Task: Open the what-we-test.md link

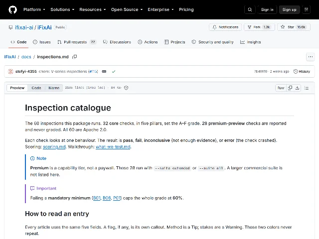Action: 113,147
